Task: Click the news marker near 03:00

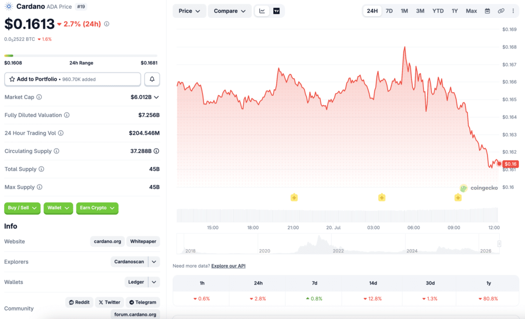Action: (x=381, y=197)
